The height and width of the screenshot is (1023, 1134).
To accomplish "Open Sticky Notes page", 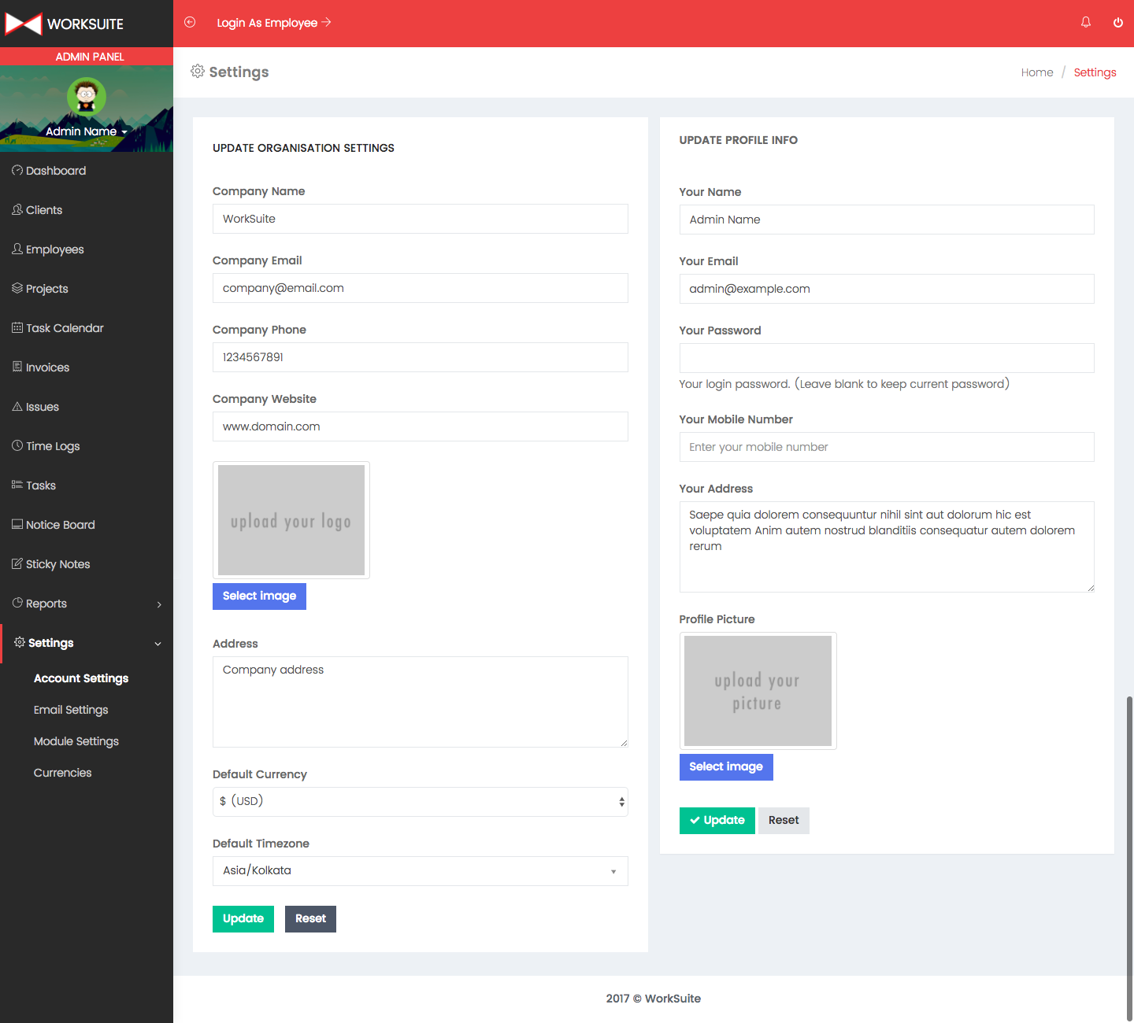I will (57, 564).
